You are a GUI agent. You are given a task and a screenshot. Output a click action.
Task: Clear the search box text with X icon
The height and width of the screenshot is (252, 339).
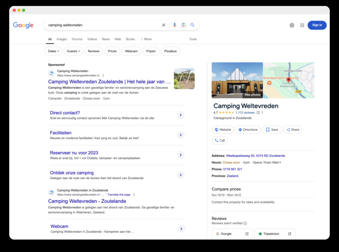[164, 25]
